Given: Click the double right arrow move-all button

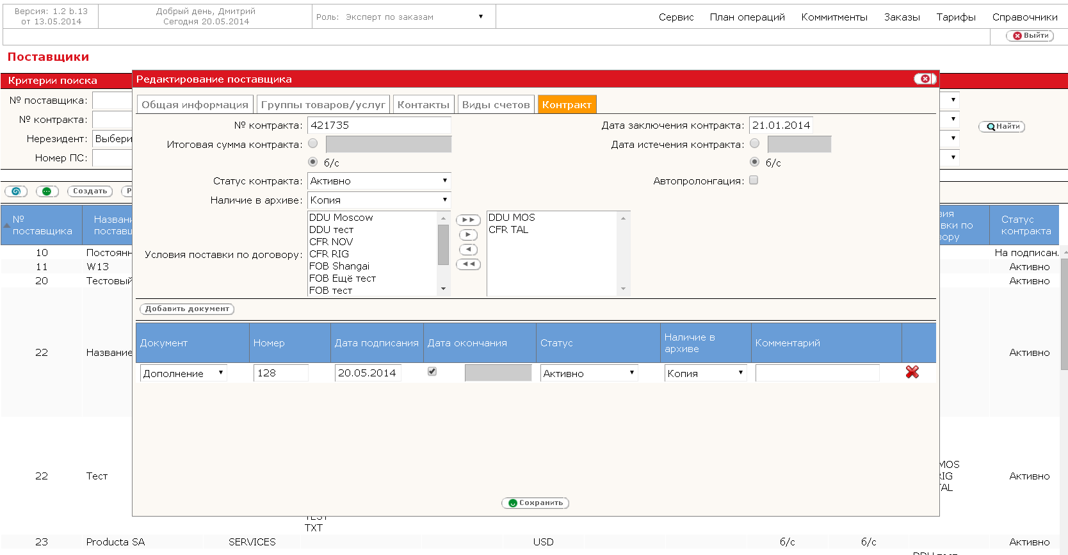Looking at the screenshot, I should coord(468,220).
